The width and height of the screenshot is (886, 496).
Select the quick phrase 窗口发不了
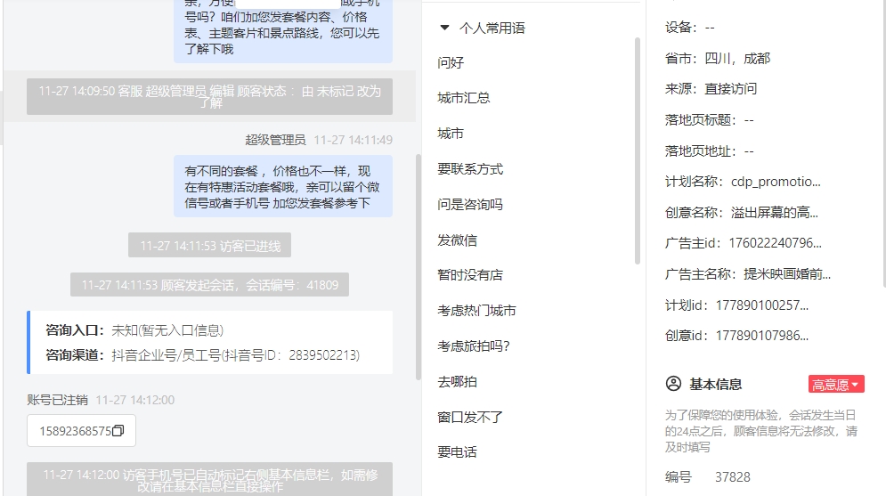pyautogui.click(x=470, y=418)
